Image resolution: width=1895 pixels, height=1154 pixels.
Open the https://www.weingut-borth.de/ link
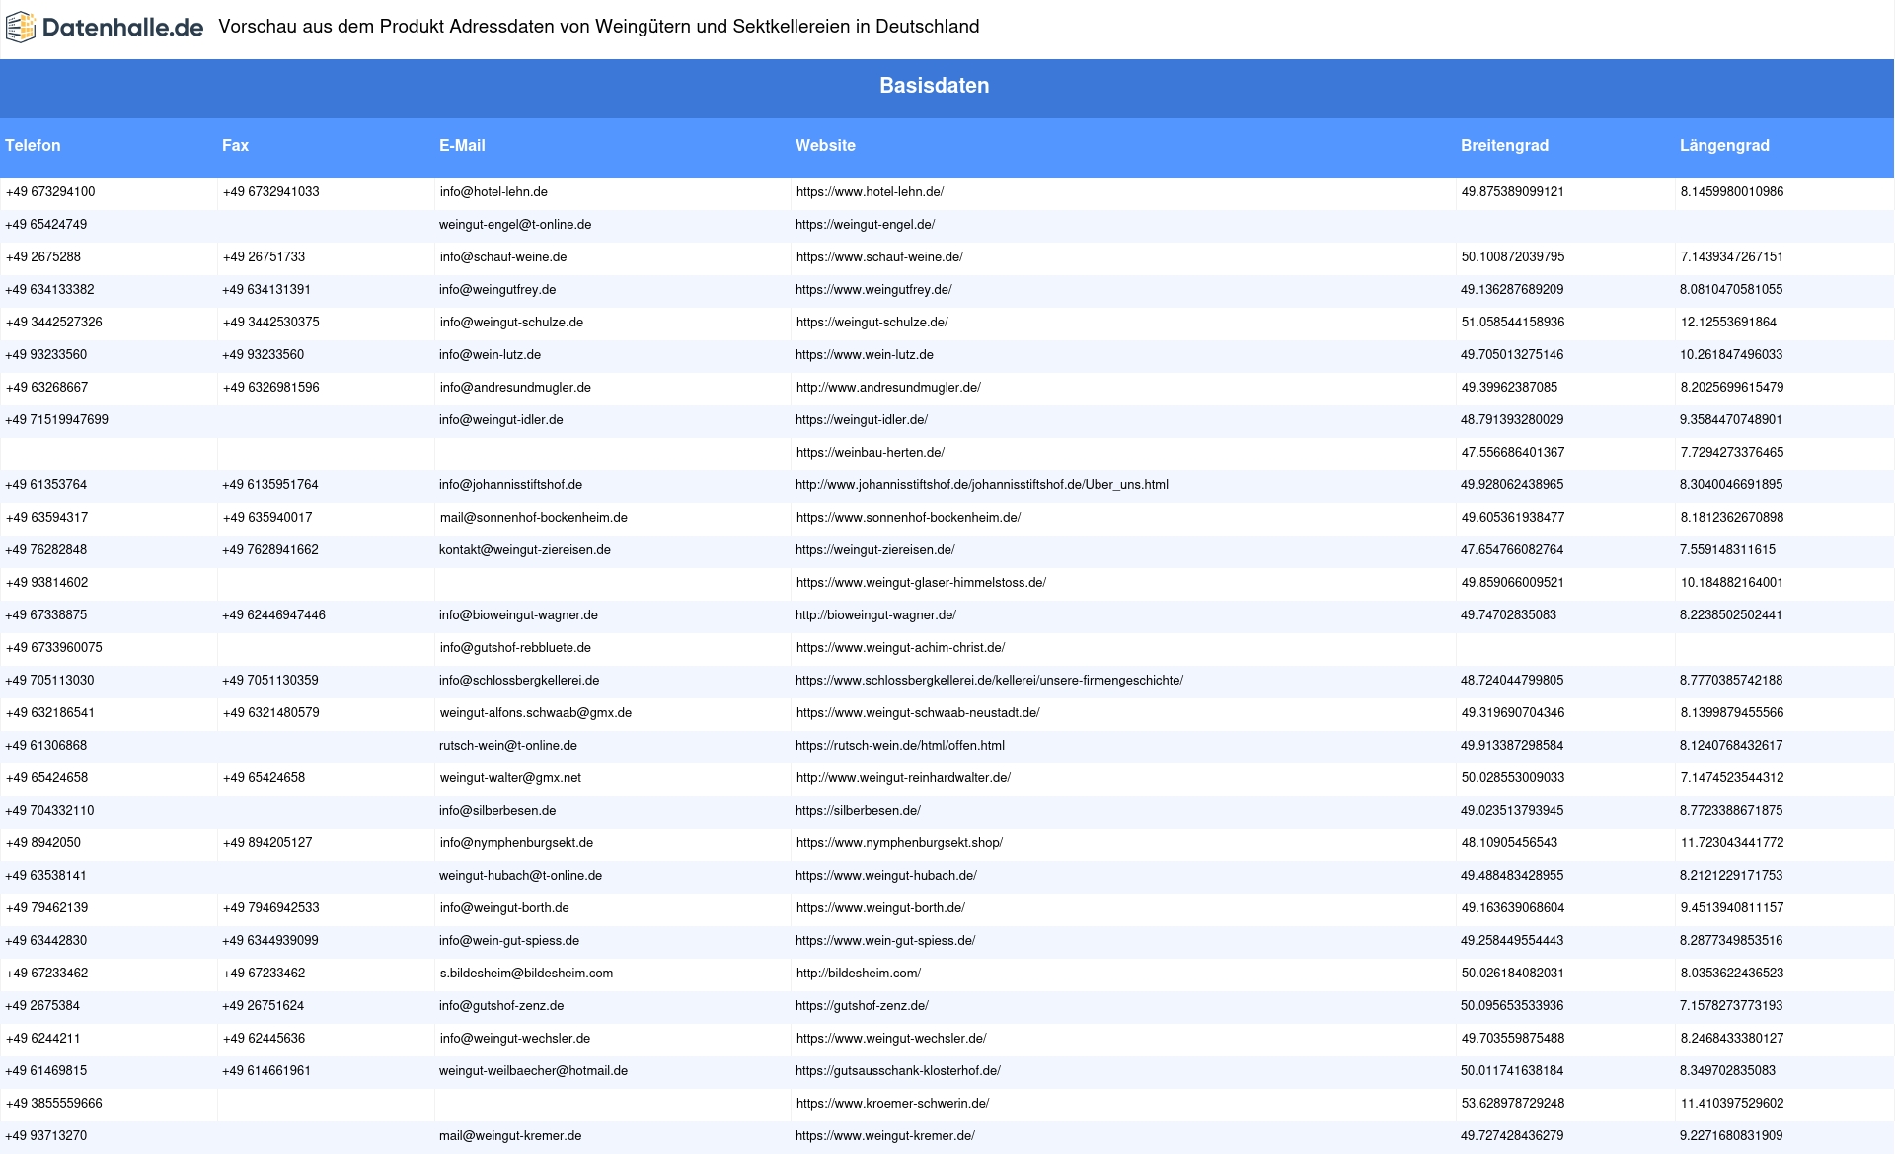880,908
